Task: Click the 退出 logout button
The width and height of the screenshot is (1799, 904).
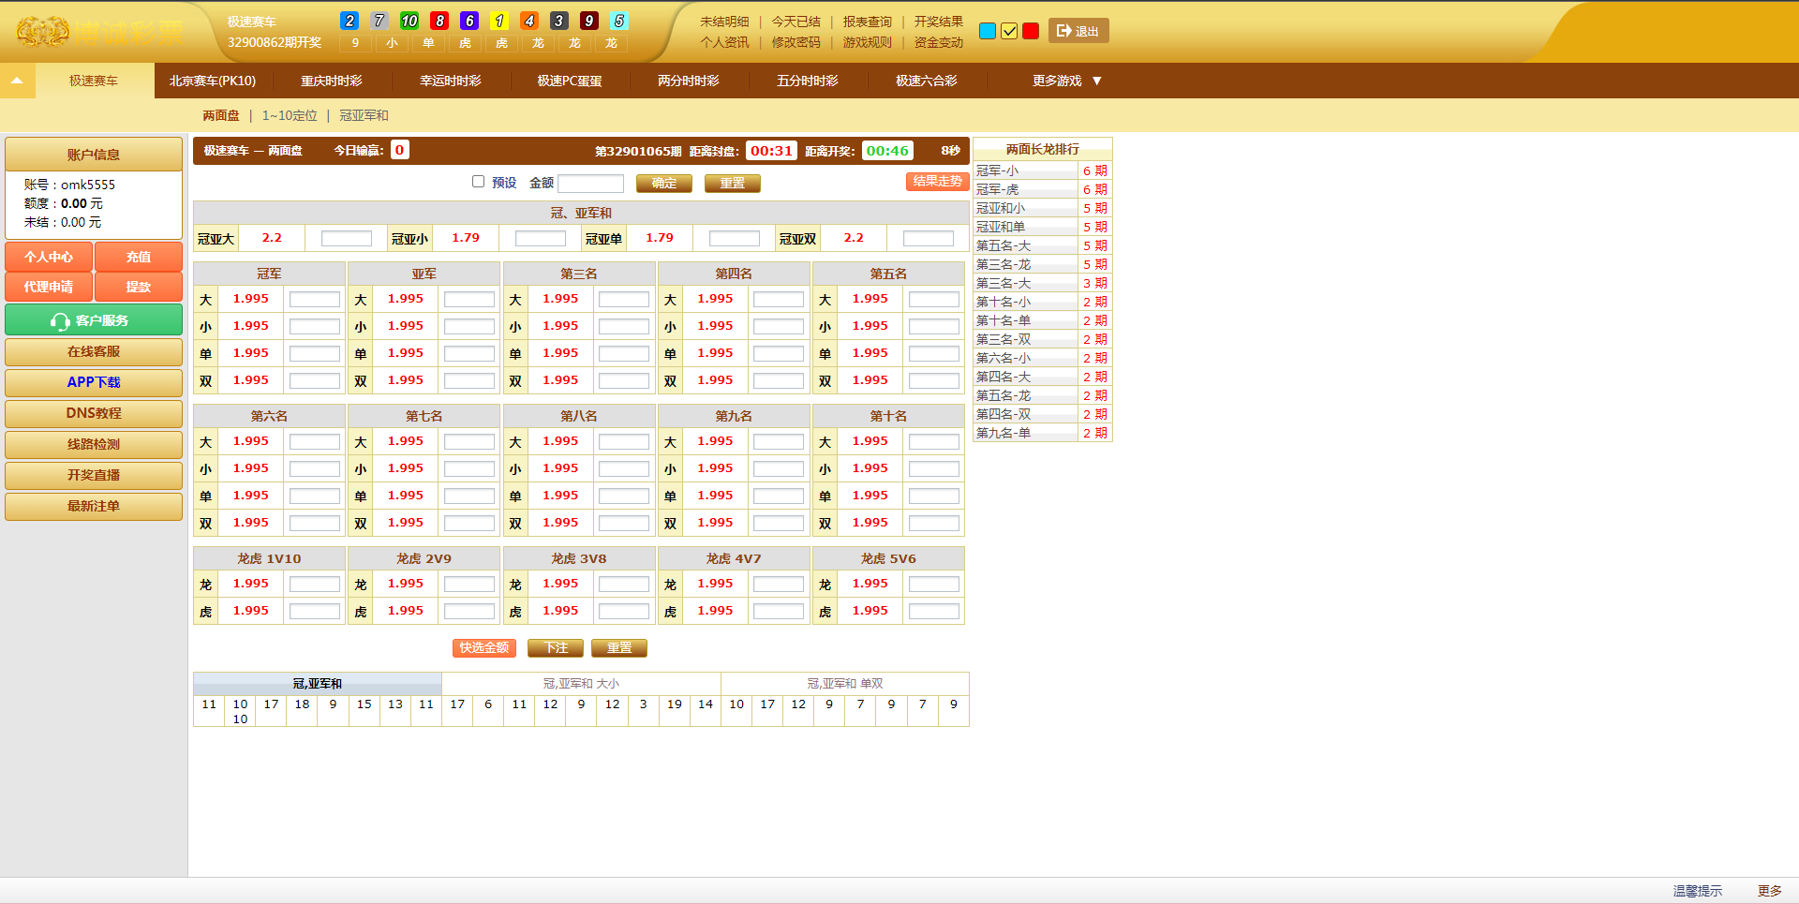Action: [x=1078, y=31]
